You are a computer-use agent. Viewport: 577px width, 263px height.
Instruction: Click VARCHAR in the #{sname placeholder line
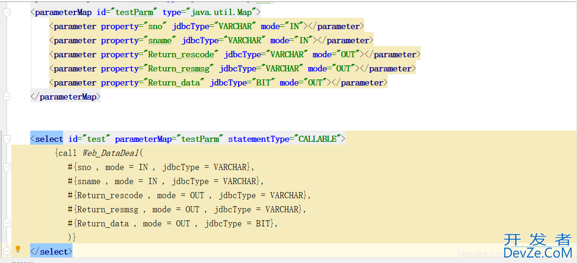pyautogui.click(x=240, y=181)
